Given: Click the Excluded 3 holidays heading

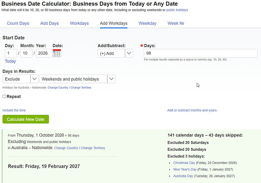Looking at the screenshot, I should [x=186, y=156].
